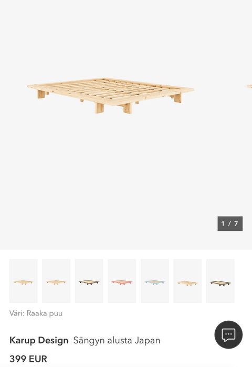Choose the pink-red bed frame thumbnail
The image size is (252, 367).
tap(122, 281)
